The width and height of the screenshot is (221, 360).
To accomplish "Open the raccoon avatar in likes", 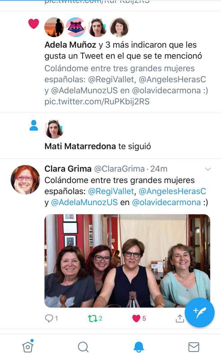I will click(x=75, y=27).
